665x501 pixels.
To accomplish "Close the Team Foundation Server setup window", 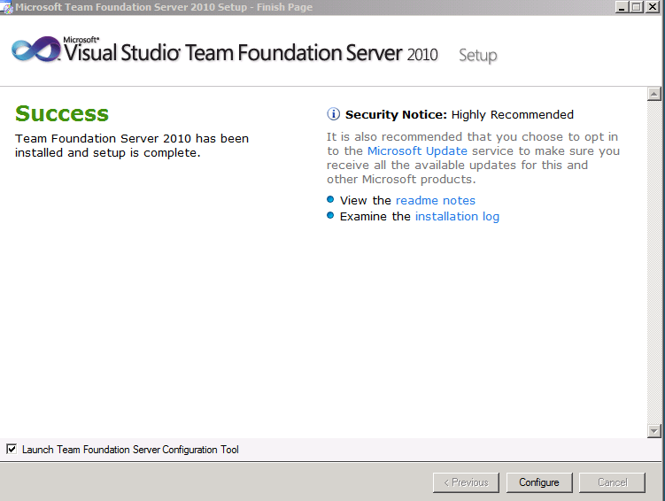I will (x=653, y=7).
